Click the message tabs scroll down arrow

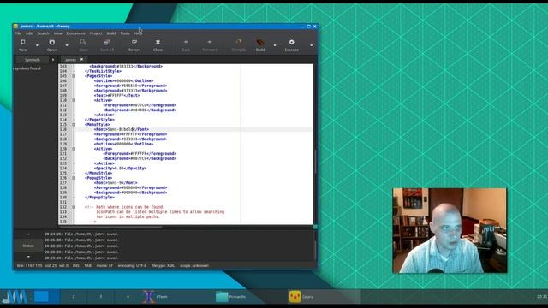pos(28,257)
